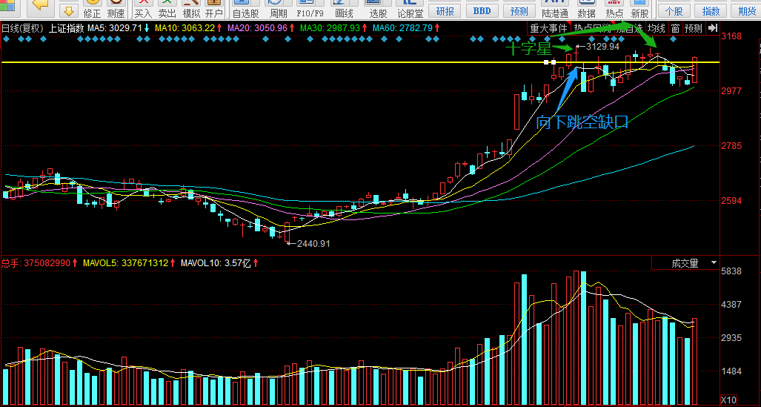
Task: Switch to the 指数 tab
Action: point(711,10)
